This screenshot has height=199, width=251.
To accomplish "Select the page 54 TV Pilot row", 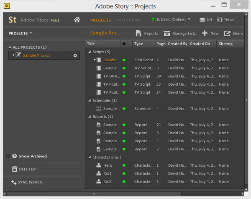I will click(x=164, y=92).
